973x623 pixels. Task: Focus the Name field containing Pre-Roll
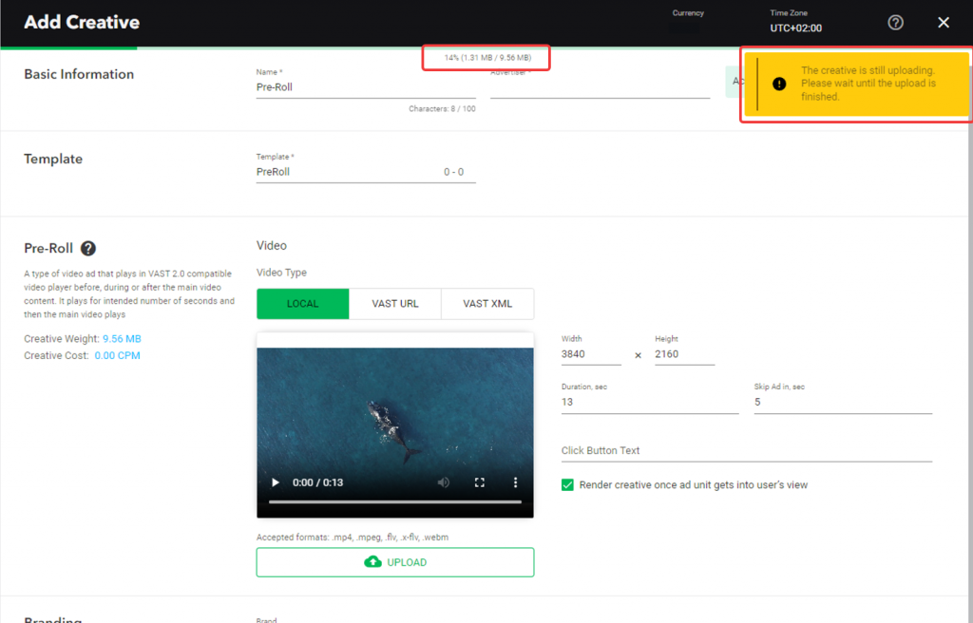pos(366,87)
